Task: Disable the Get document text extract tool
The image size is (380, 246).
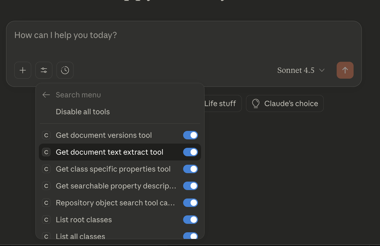Action: pos(190,152)
